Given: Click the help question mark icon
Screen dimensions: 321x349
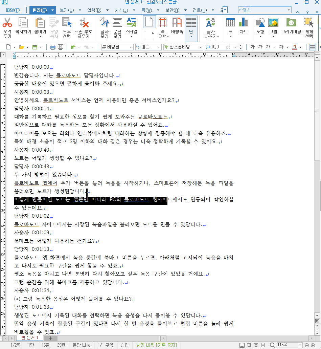Looking at the screenshot, I should click(x=307, y=12).
